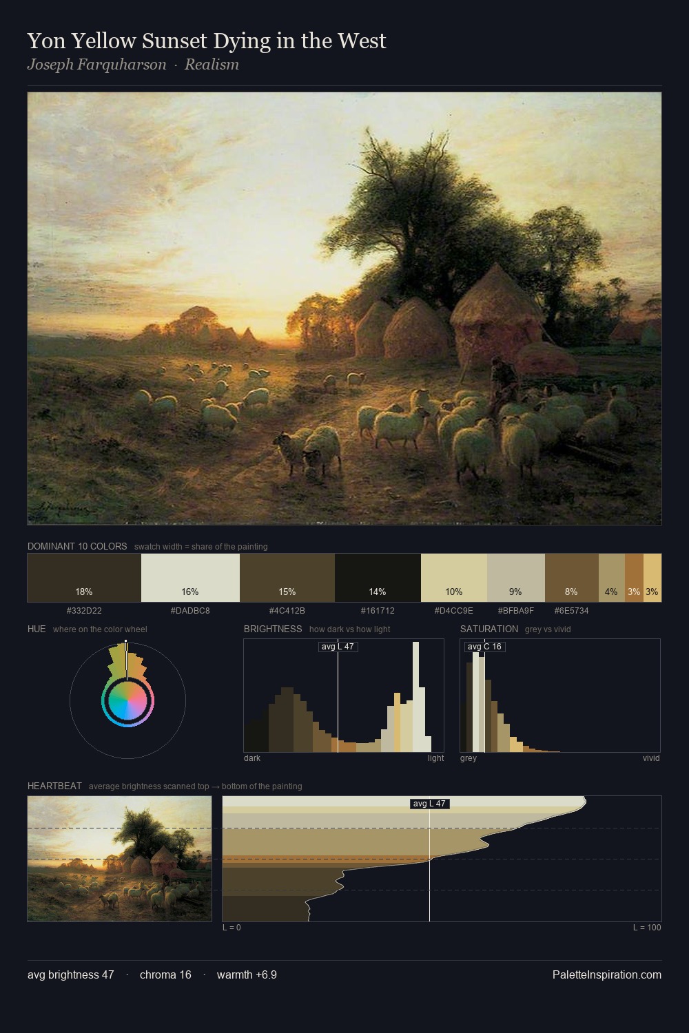This screenshot has width=689, height=1033.
Task: Click the 'avg L 47' label in brightness chart
Action: pos(338,647)
